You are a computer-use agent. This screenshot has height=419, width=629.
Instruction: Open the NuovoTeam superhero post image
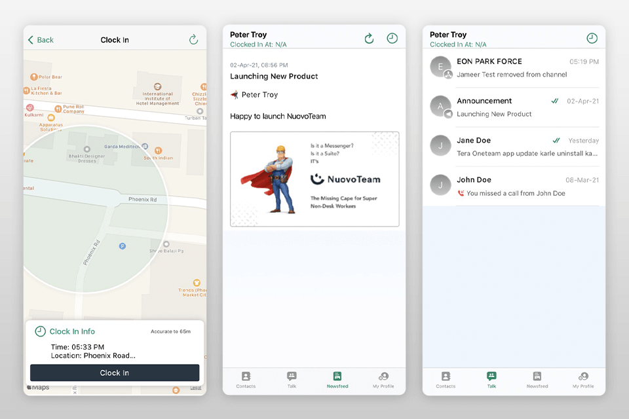(x=314, y=179)
